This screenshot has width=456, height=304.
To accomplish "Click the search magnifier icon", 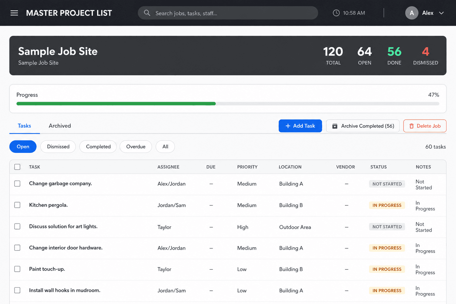I will [147, 13].
